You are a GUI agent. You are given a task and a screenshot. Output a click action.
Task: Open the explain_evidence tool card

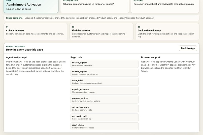click(x=105, y=91)
